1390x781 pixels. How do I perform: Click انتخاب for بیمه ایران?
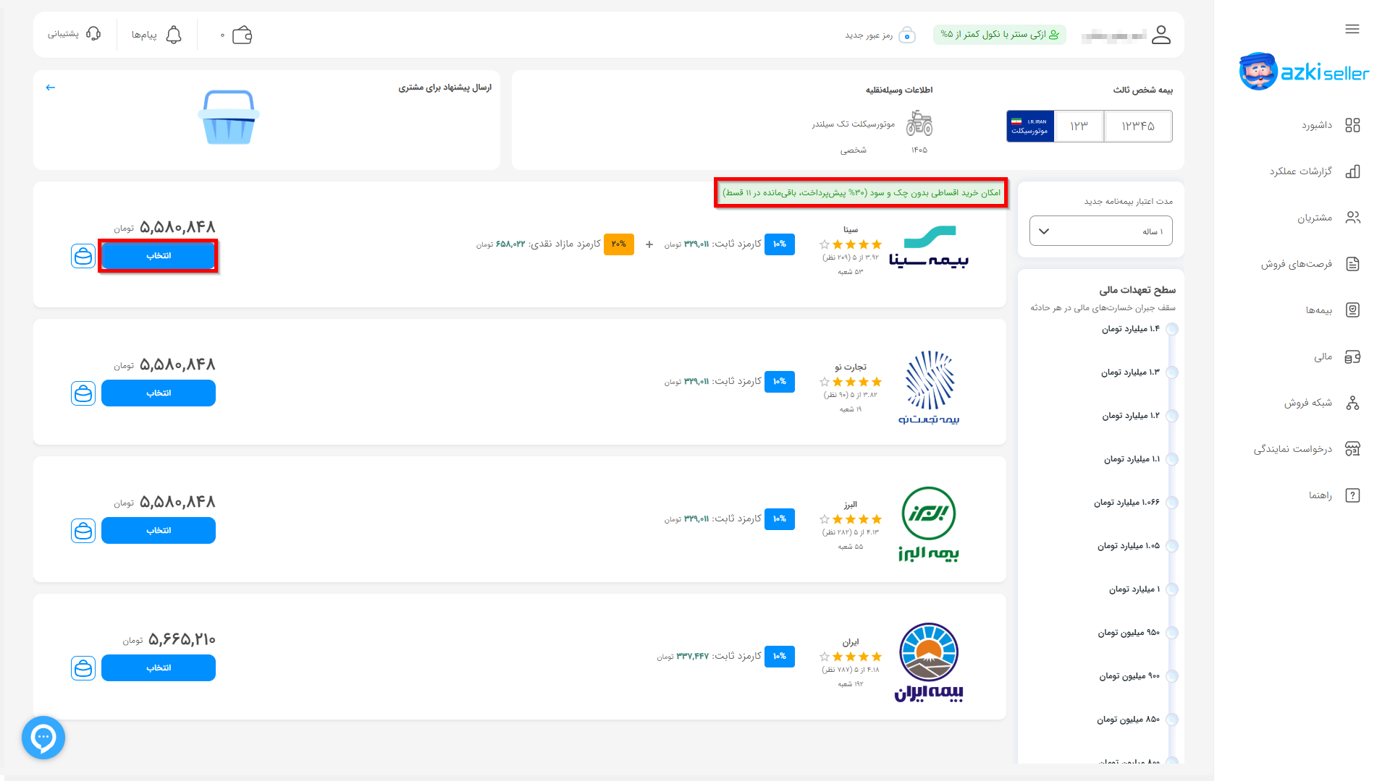tap(159, 668)
